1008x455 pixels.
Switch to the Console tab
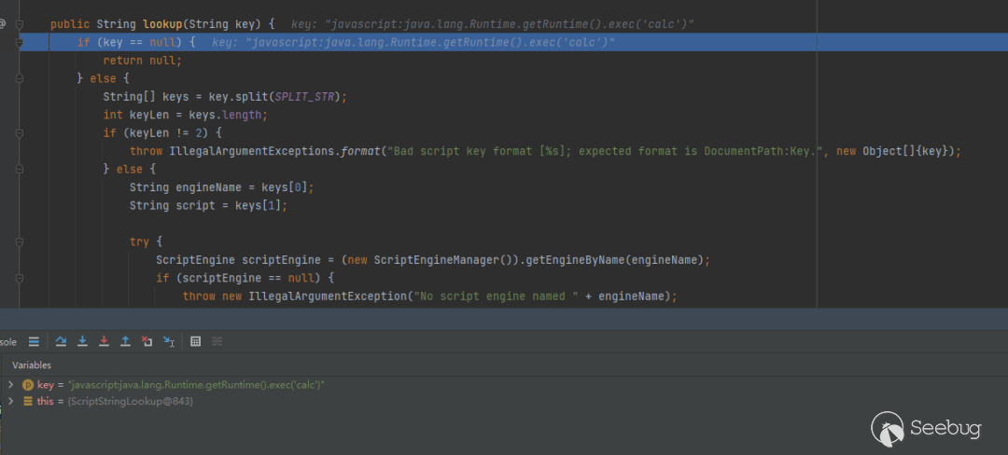point(8,342)
